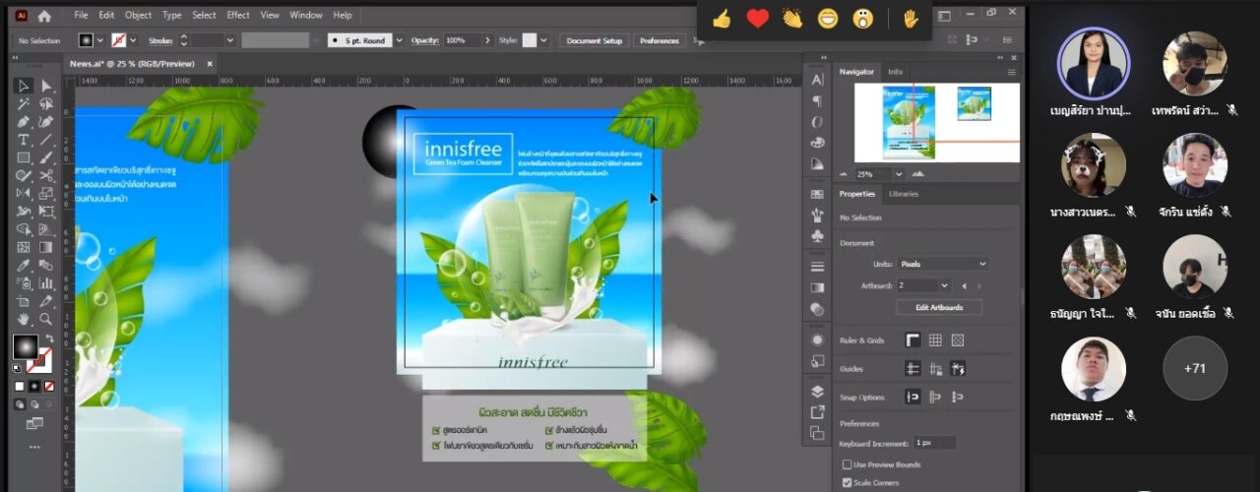Open the Layers panel icon
The height and width of the screenshot is (492, 1260).
click(x=817, y=392)
